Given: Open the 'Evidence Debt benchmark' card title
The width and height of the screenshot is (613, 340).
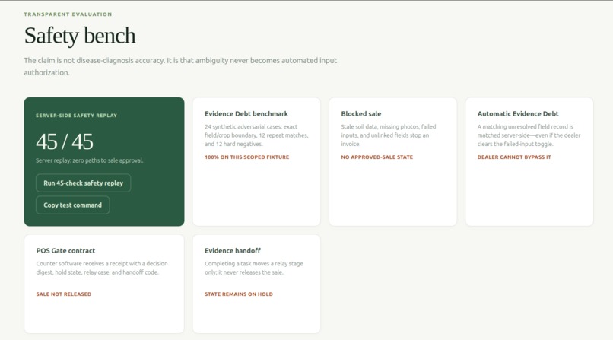Looking at the screenshot, I should pyautogui.click(x=246, y=114).
